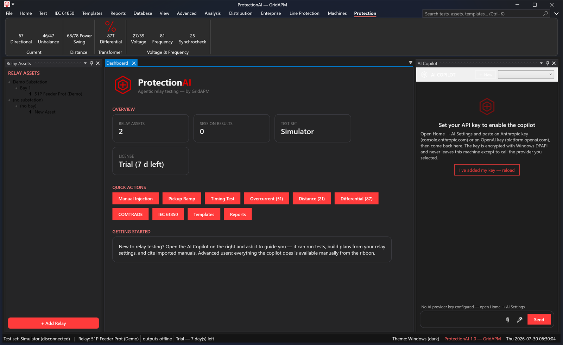Open AI Copilot panel options dropdown
The width and height of the screenshot is (563, 345).
[x=541, y=63]
